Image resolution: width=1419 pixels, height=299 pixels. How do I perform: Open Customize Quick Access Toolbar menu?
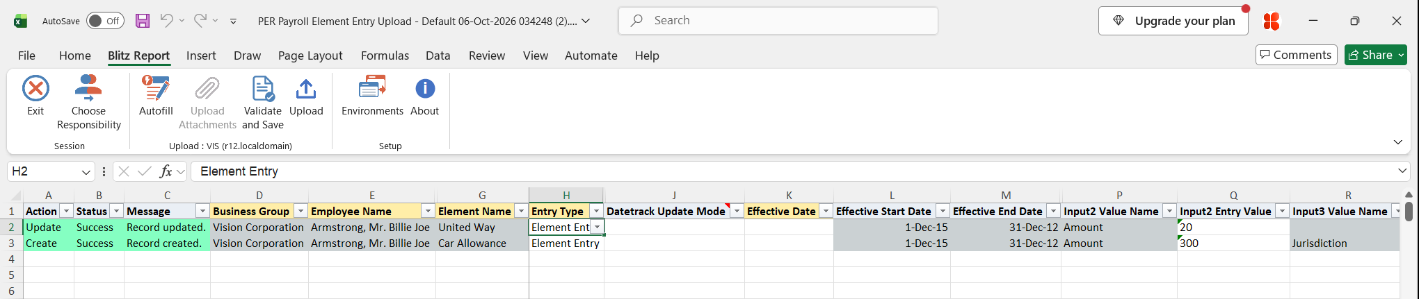pyautogui.click(x=233, y=21)
